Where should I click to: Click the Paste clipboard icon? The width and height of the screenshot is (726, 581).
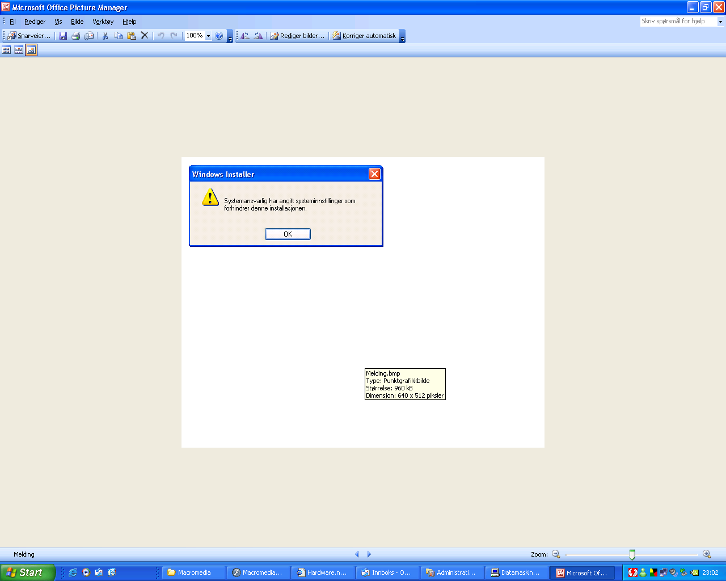132,36
